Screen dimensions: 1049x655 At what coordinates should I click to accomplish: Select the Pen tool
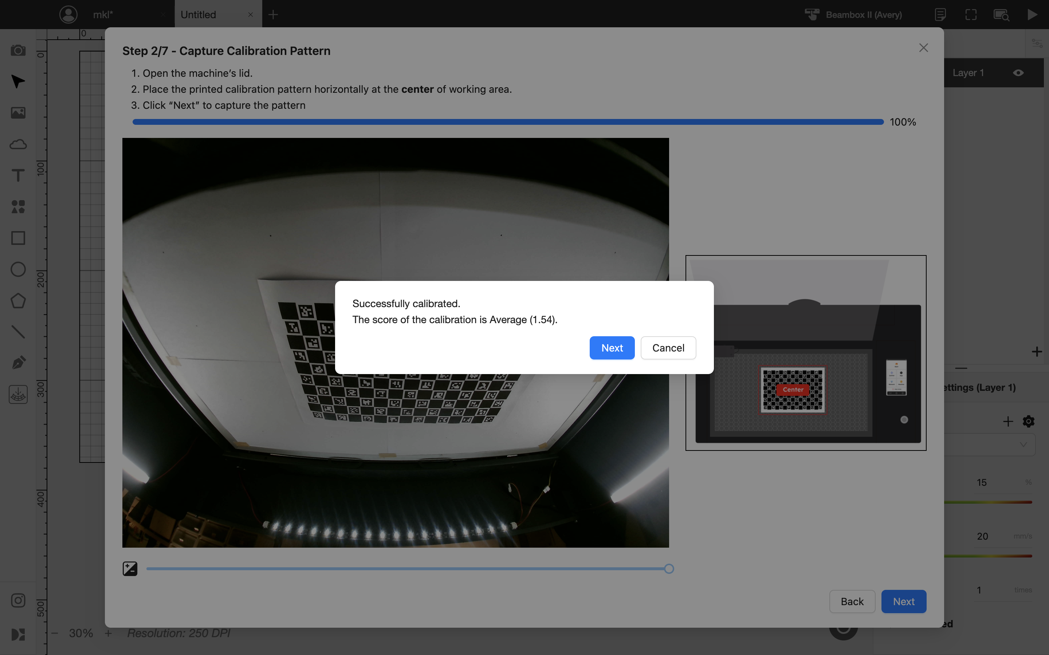click(x=18, y=362)
